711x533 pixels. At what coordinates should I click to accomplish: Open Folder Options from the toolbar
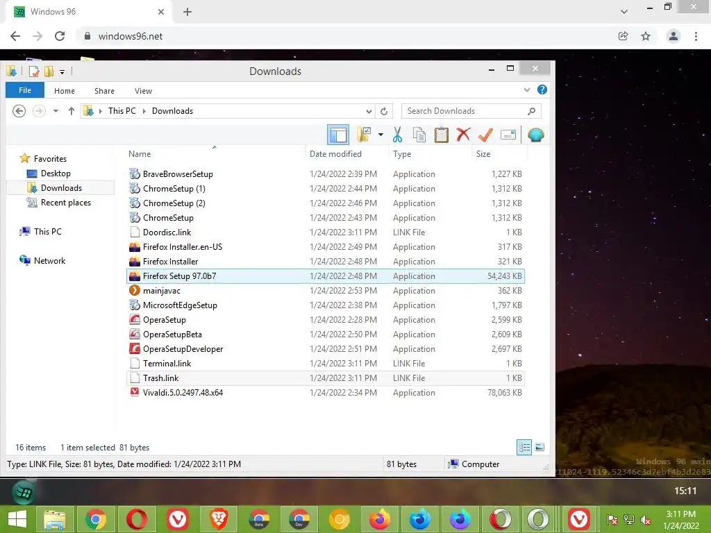coord(364,135)
